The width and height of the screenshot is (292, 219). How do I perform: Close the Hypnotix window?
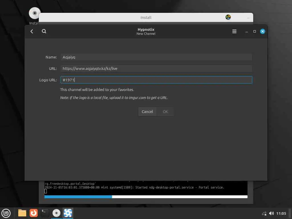pyautogui.click(x=263, y=31)
